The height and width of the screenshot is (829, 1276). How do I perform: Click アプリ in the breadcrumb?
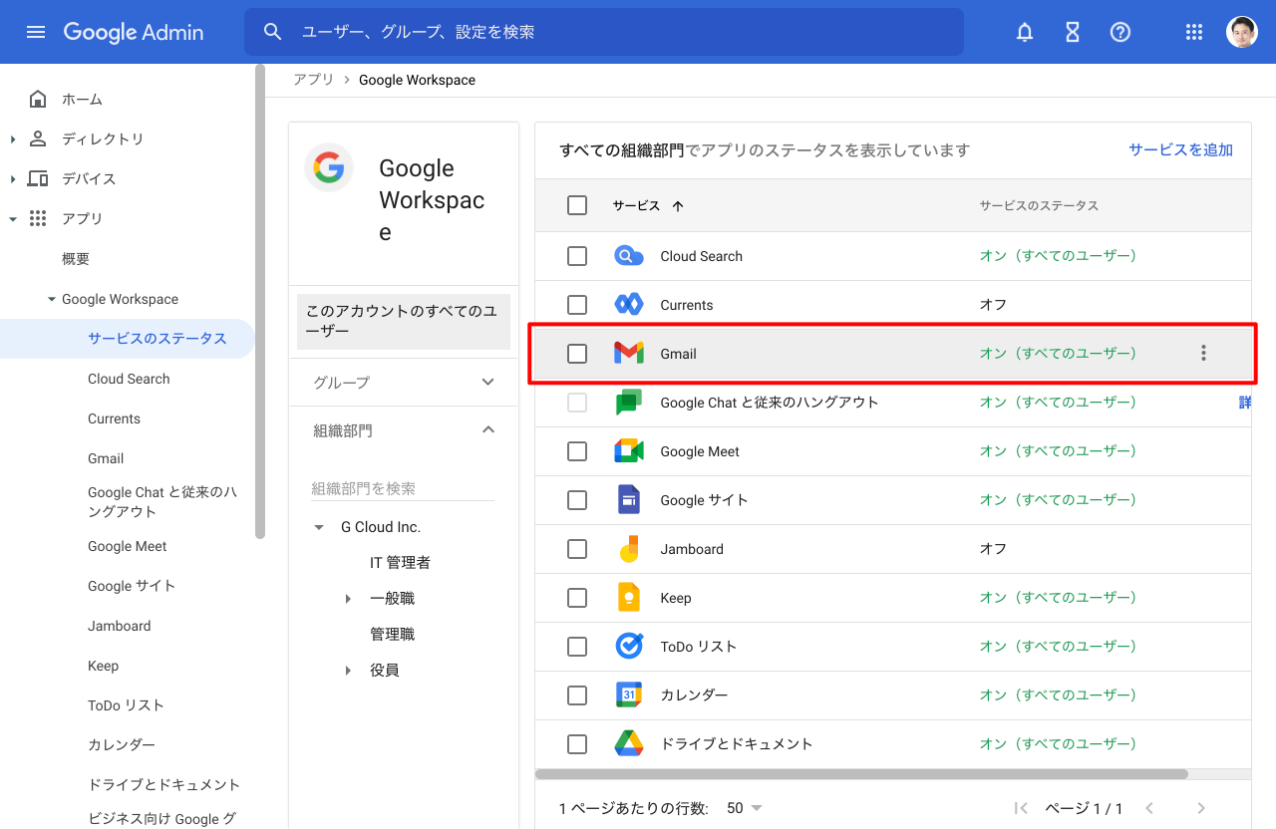(314, 80)
